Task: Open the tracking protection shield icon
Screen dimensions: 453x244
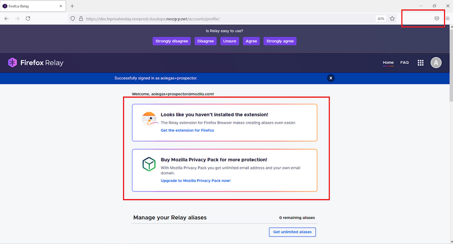Action: pos(73,19)
